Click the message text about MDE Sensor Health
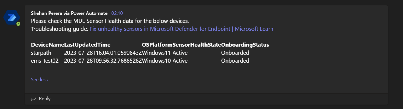The image size is (403, 109). pos(110,21)
